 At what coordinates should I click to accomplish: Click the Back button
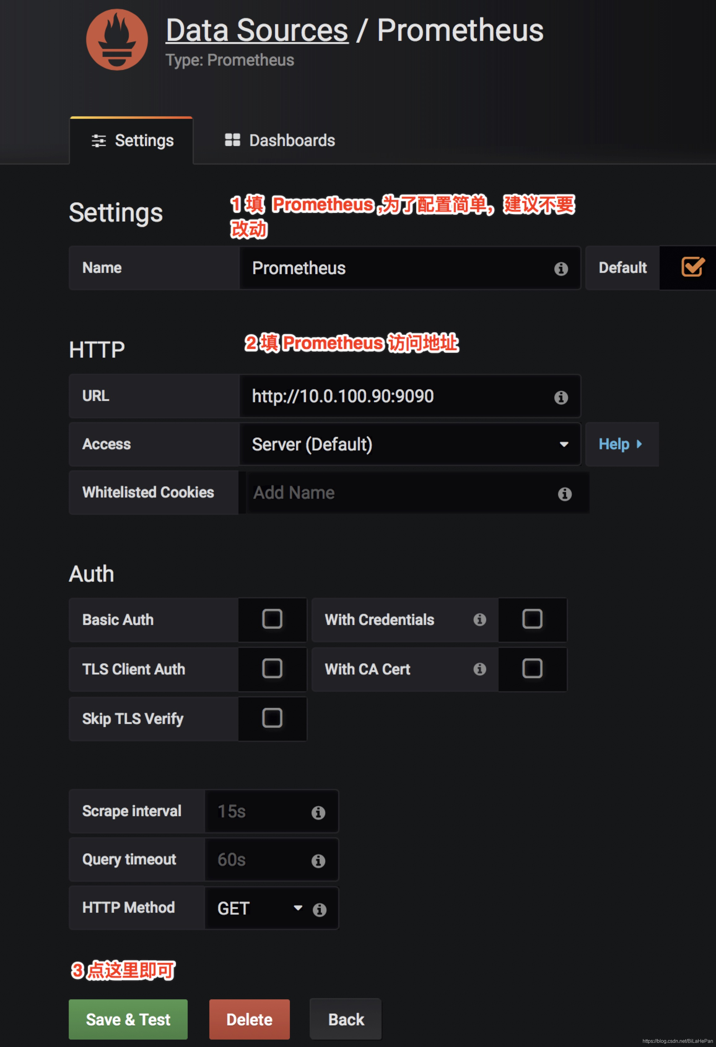coord(346,1019)
